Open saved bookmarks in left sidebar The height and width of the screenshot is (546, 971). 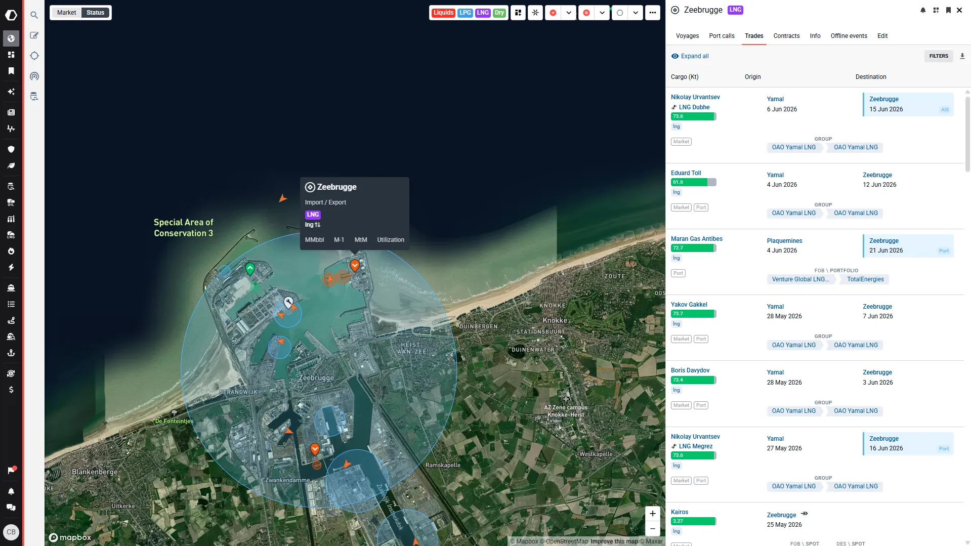(x=11, y=71)
